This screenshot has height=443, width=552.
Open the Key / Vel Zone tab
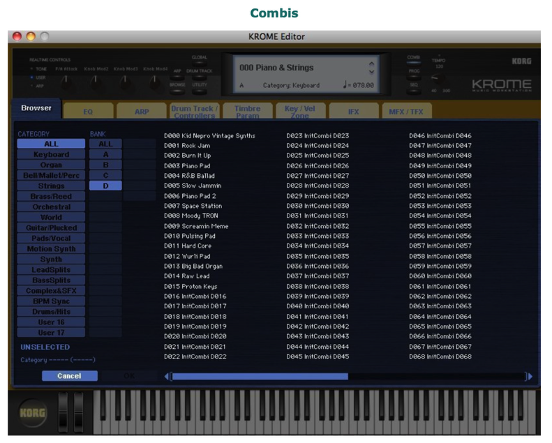(300, 111)
